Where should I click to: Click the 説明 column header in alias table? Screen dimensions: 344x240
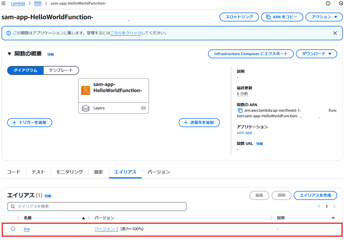pyautogui.click(x=281, y=218)
